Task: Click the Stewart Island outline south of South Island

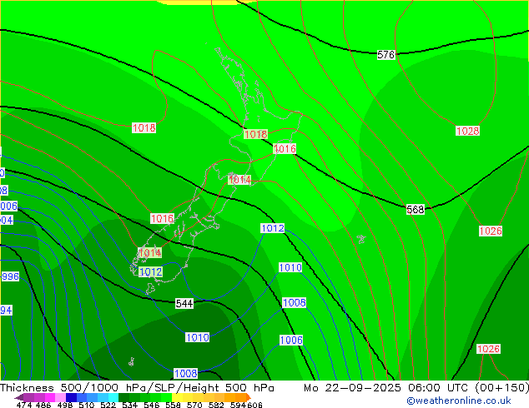Action: 150,289
